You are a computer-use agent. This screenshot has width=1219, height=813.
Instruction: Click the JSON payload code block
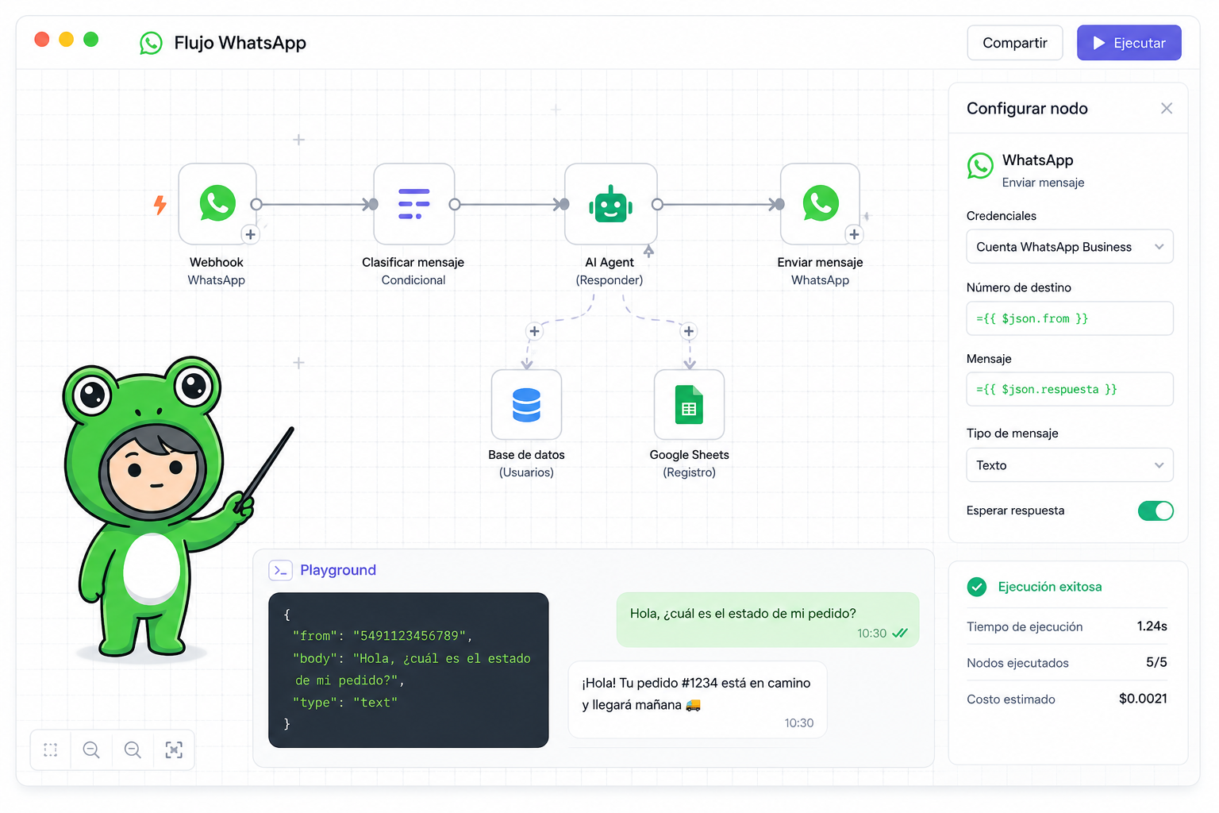409,670
